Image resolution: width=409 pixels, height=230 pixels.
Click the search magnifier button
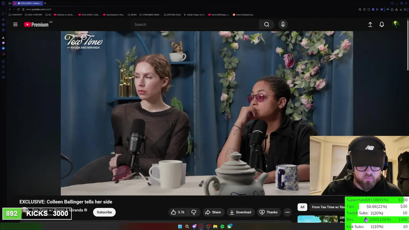[266, 24]
